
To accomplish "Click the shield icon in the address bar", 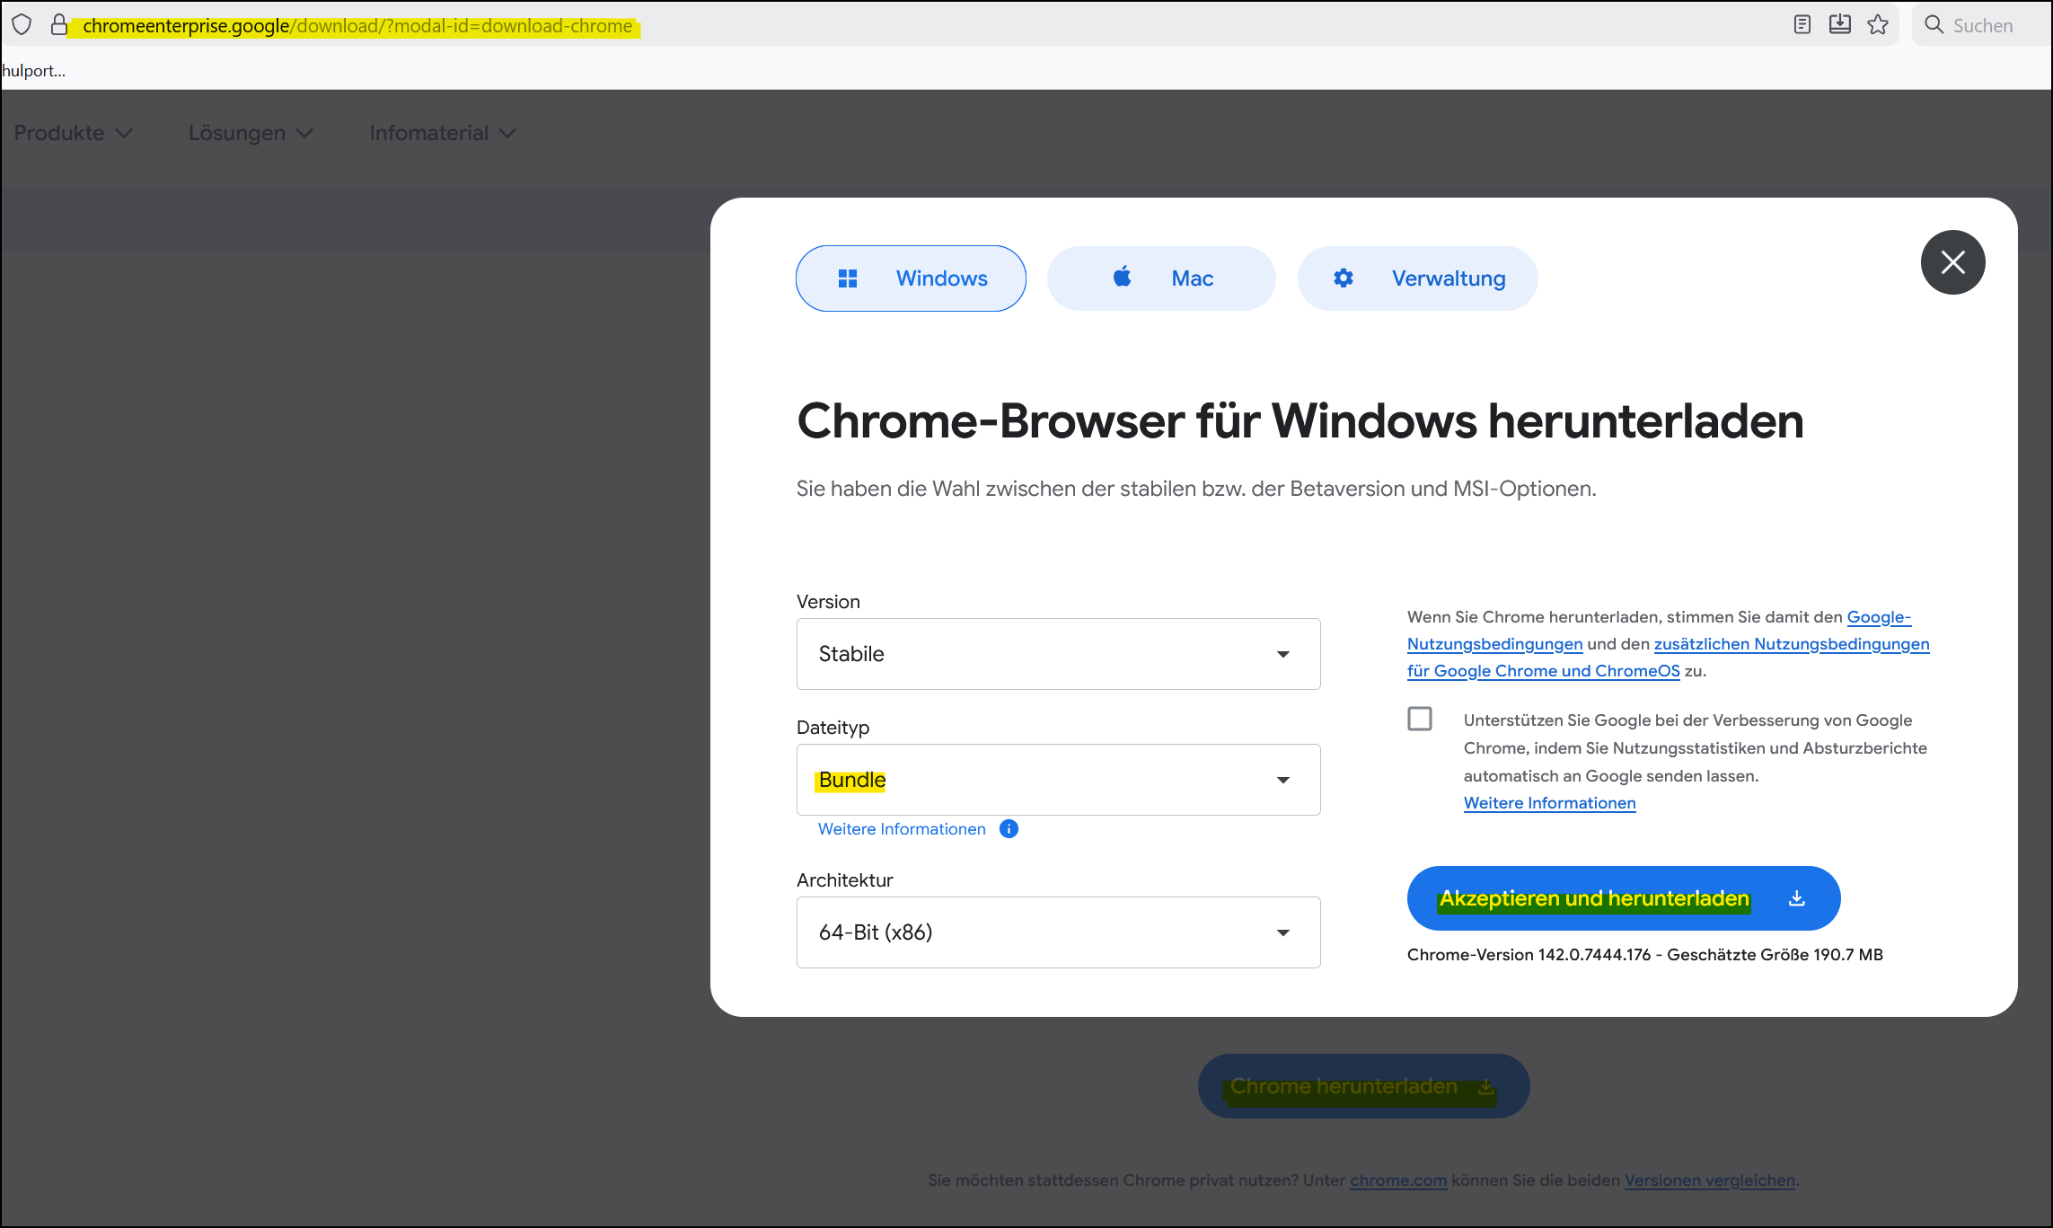I will 22,24.
